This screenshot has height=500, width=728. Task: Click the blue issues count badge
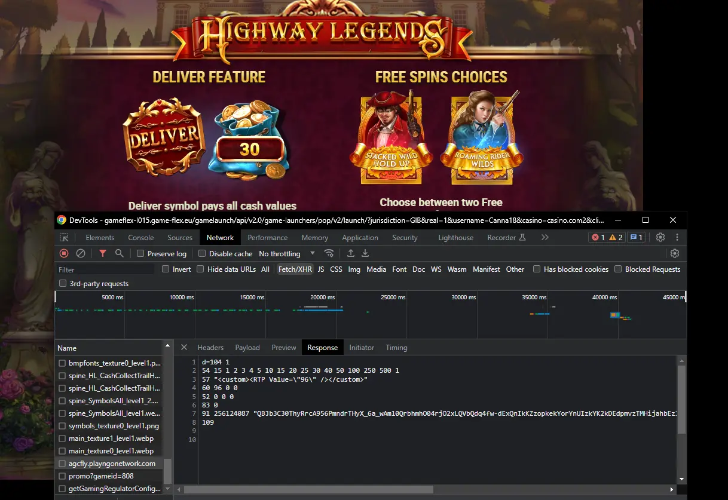tap(635, 237)
